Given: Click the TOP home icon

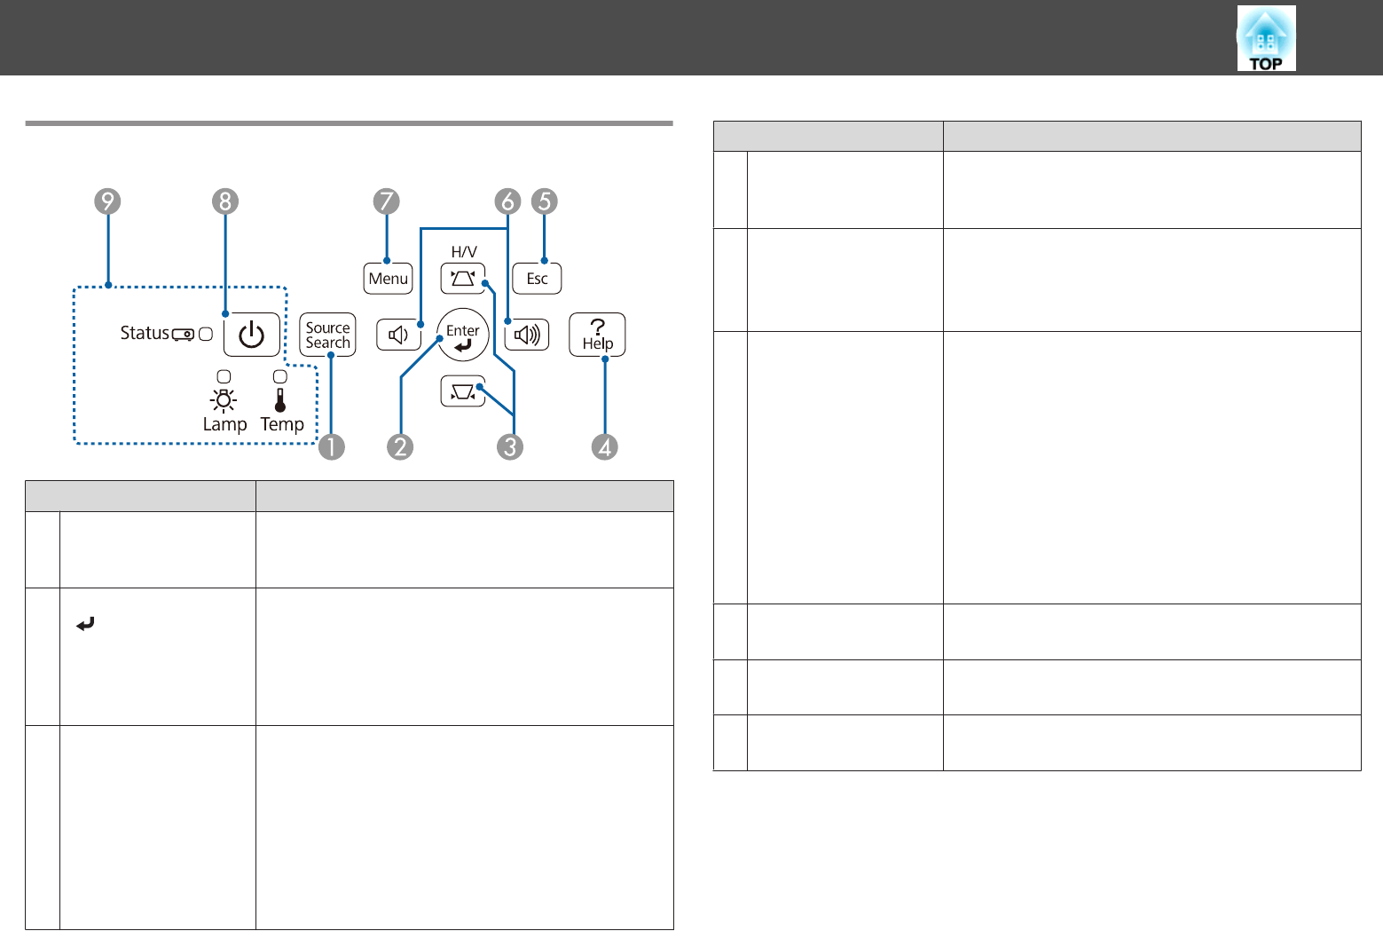Looking at the screenshot, I should click(x=1266, y=38).
